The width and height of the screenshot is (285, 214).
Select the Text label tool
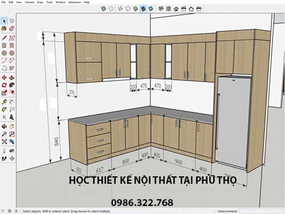[x=12, y=110]
